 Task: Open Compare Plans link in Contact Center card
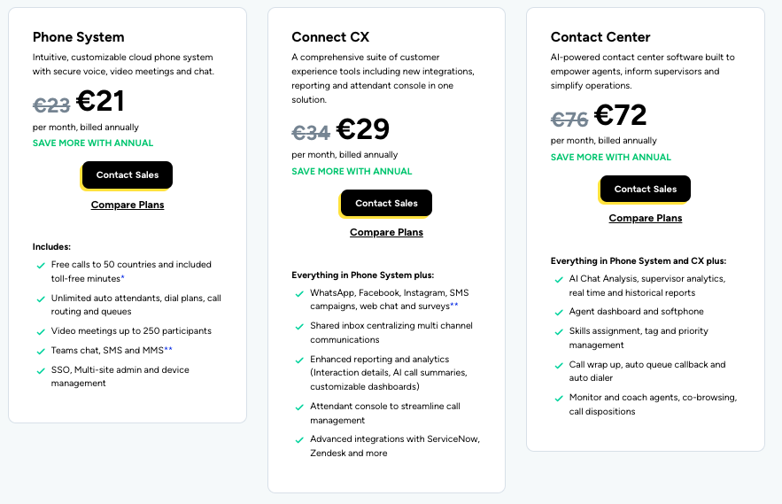(646, 219)
